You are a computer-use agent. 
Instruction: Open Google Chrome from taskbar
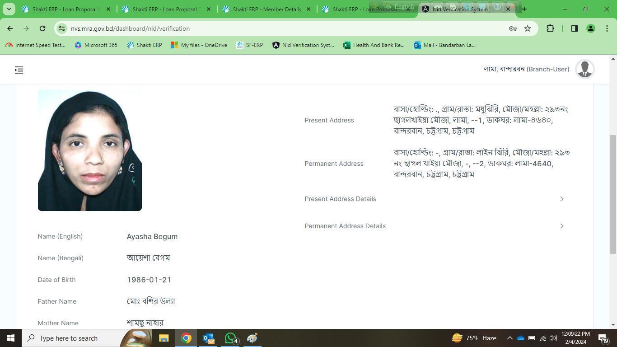tap(186, 338)
